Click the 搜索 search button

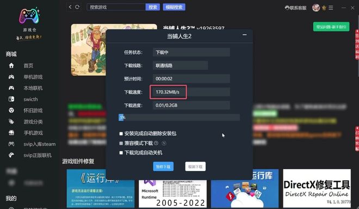153,7
